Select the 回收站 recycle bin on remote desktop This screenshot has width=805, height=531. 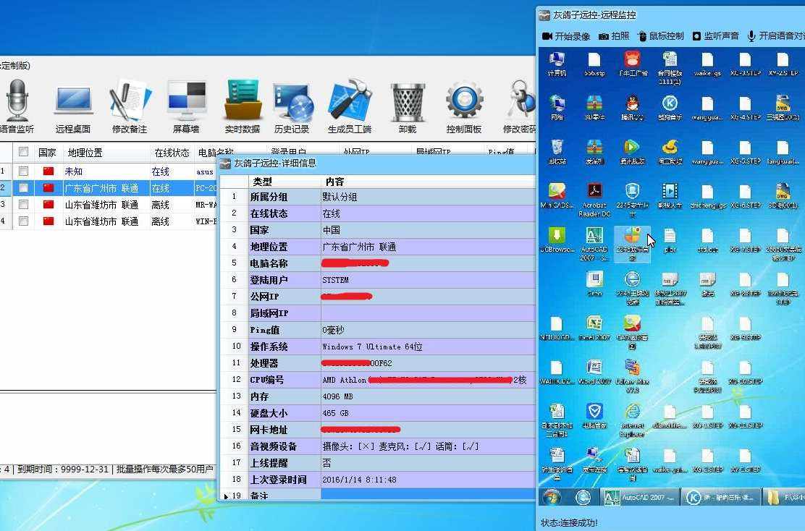557,152
